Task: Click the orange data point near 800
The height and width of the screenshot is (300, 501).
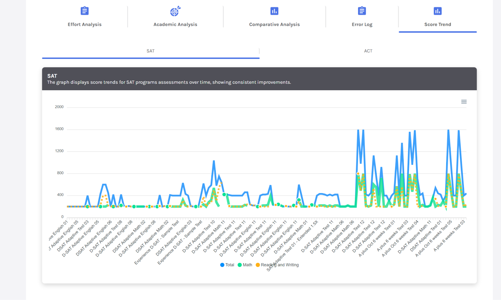Action: click(358, 174)
